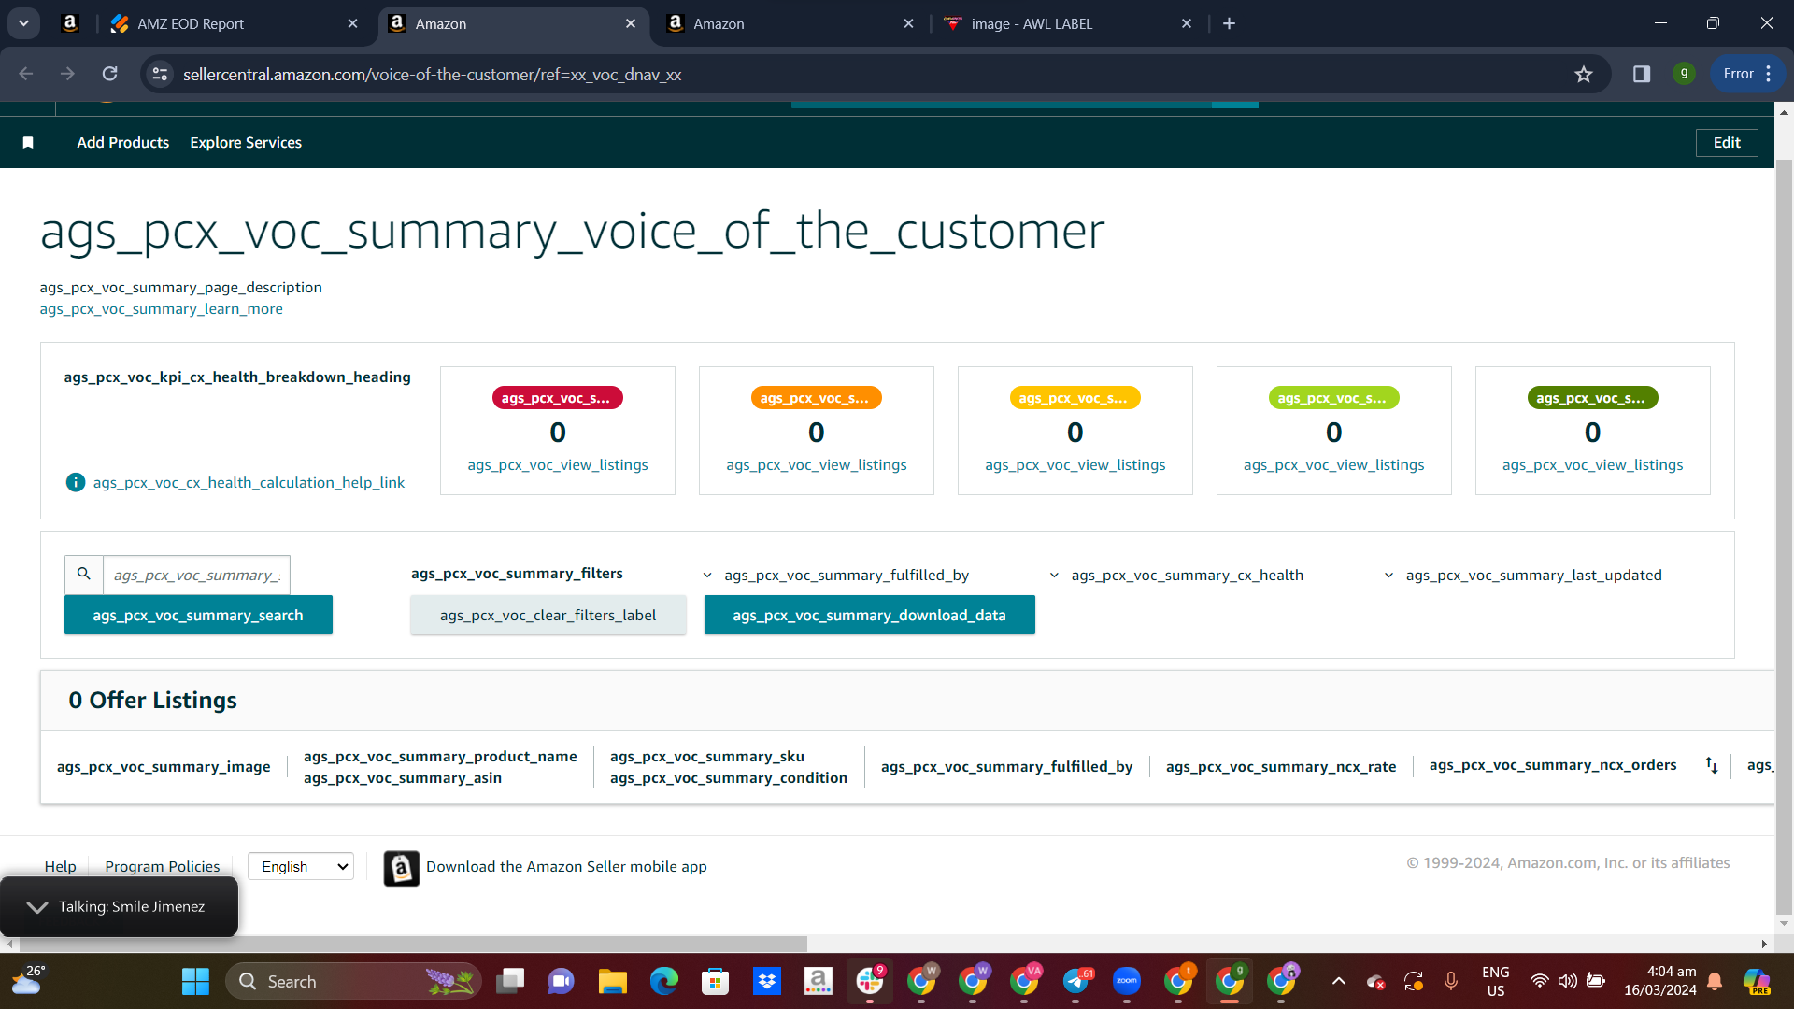Open the Help link in the footer
The width and height of the screenshot is (1794, 1009).
61,866
